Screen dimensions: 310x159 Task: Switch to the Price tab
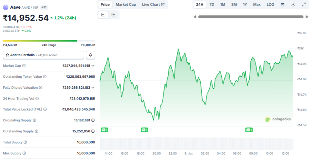[x=105, y=4]
